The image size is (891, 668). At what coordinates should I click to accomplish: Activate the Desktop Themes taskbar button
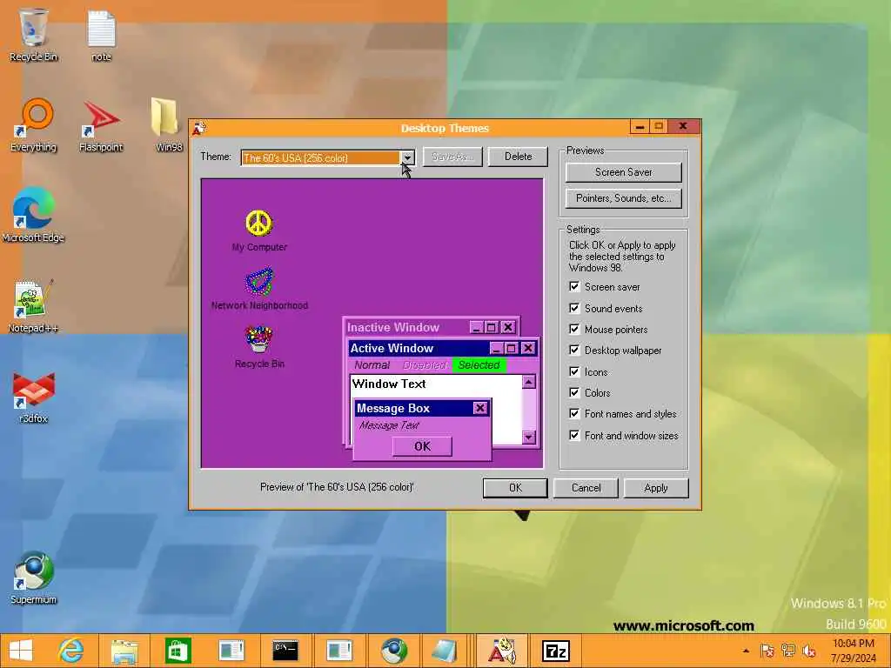coord(501,651)
